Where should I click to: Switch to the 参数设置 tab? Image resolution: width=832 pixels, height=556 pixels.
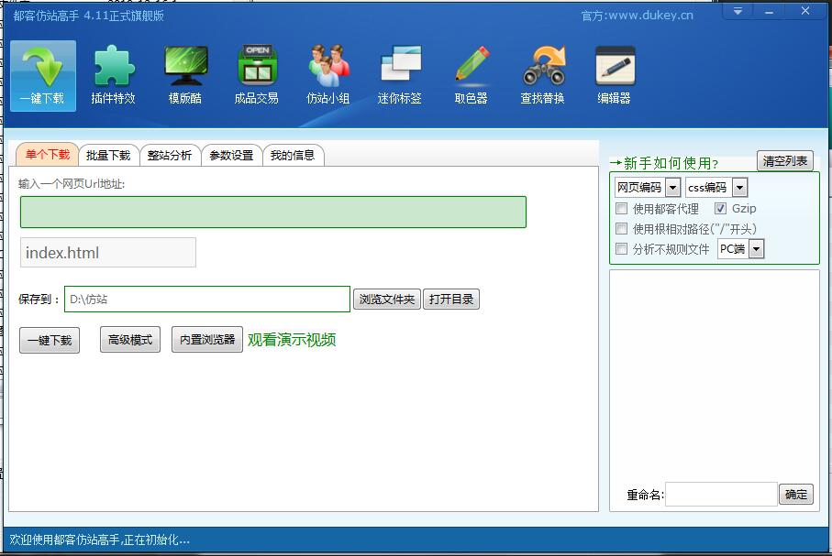231,155
